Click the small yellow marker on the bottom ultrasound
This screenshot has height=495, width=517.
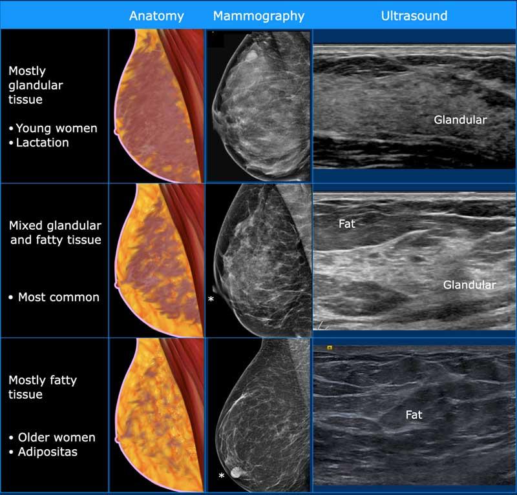[x=329, y=347]
